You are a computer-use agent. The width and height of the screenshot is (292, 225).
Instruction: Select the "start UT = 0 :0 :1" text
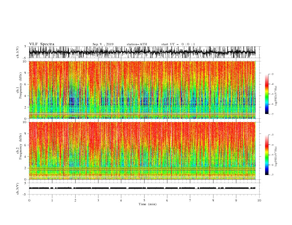[x=178, y=44]
